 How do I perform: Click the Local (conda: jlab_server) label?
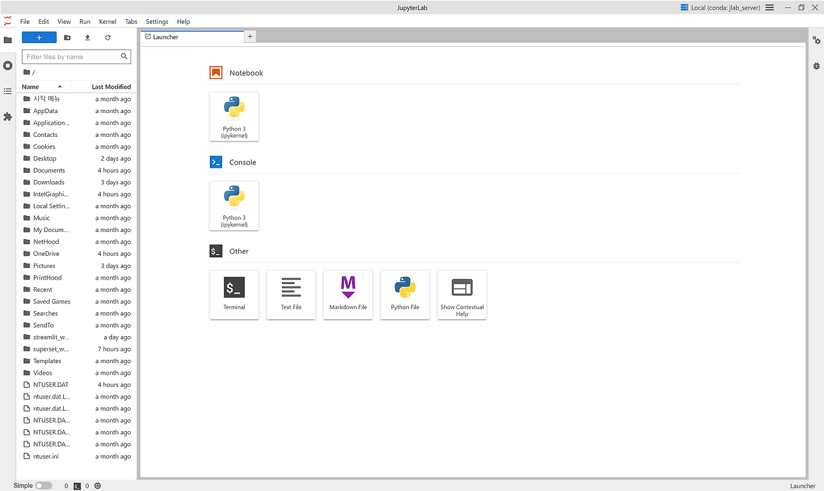click(726, 8)
